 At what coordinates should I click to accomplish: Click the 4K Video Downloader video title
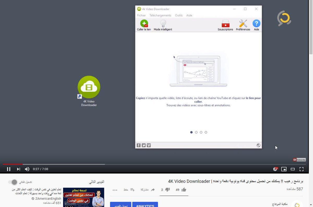pyautogui.click(x=236, y=181)
